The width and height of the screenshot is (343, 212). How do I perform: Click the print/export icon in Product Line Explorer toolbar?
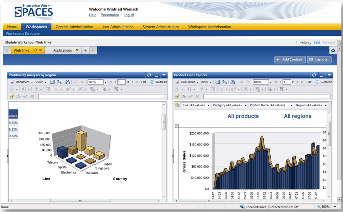click(x=224, y=82)
